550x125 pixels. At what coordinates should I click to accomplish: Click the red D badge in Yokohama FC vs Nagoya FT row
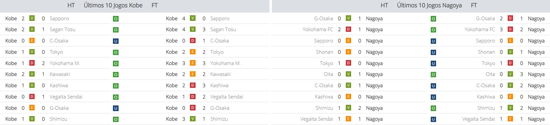point(510,29)
